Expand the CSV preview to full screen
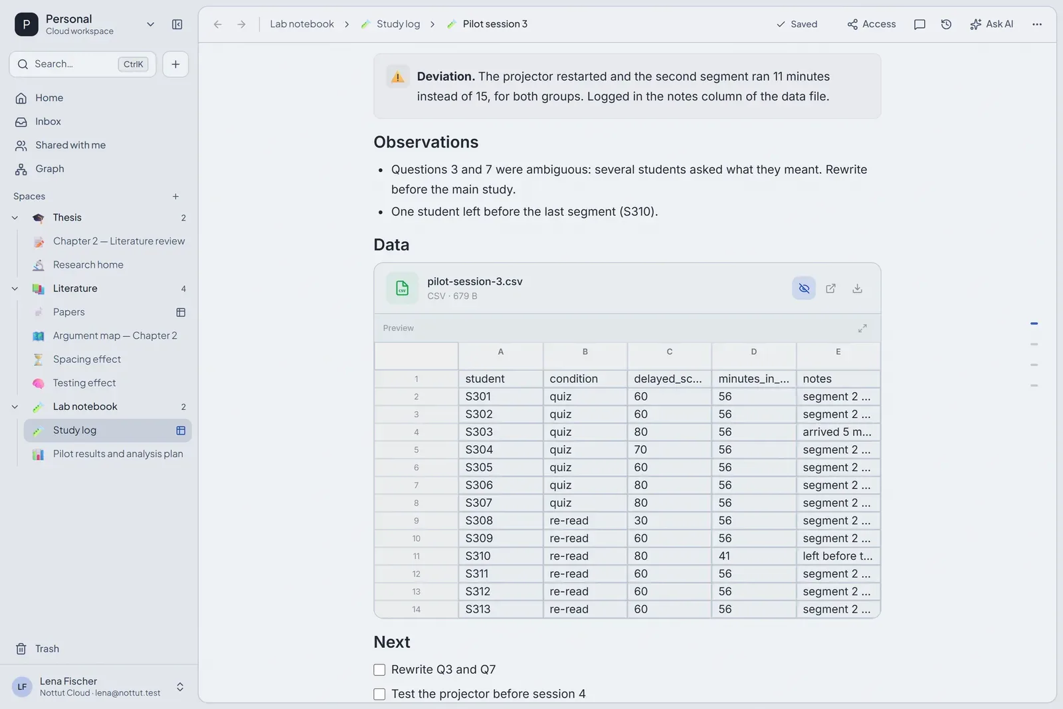 coord(862,328)
